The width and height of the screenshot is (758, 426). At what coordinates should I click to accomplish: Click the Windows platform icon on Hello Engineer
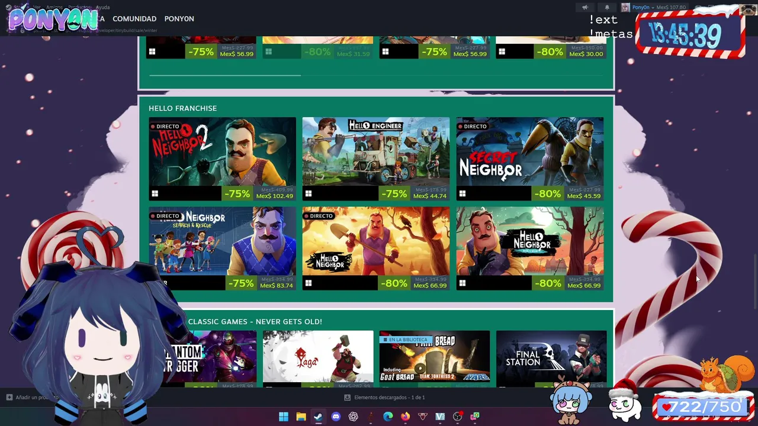309,193
